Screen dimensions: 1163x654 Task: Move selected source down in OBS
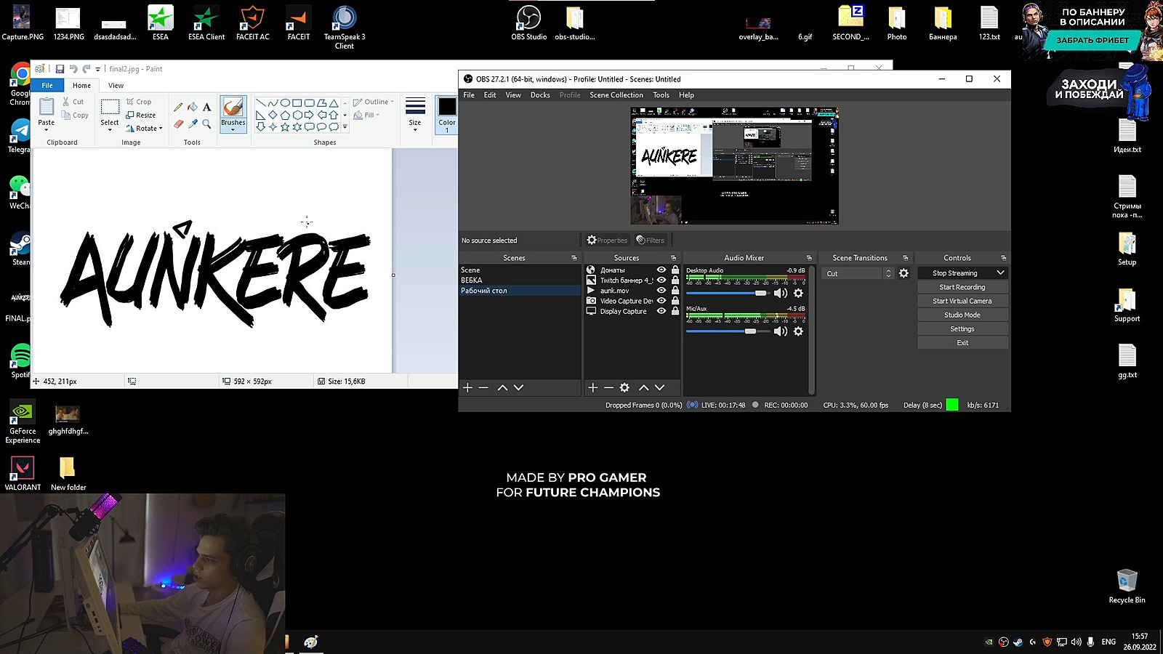pos(659,387)
